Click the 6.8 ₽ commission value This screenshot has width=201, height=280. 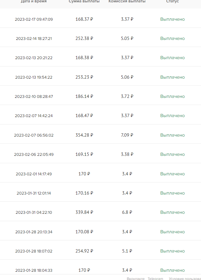[x=127, y=212]
